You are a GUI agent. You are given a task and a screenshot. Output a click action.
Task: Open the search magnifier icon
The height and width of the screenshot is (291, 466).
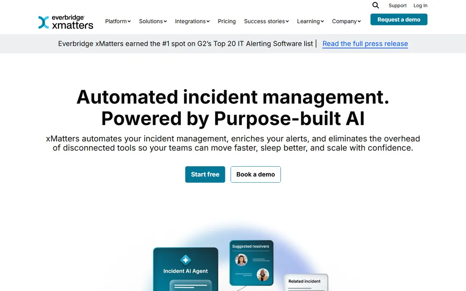coord(376,5)
